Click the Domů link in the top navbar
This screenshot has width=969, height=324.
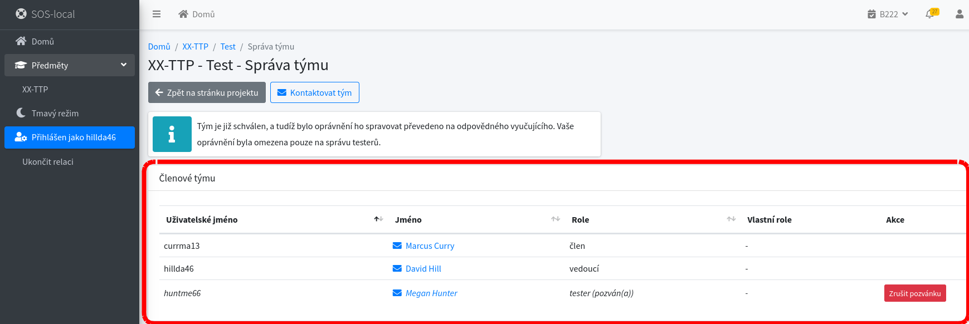point(197,14)
